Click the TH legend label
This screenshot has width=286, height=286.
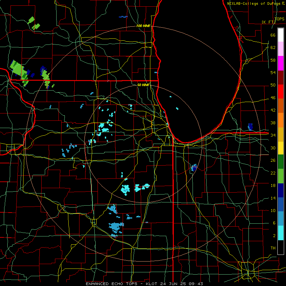click(273, 248)
